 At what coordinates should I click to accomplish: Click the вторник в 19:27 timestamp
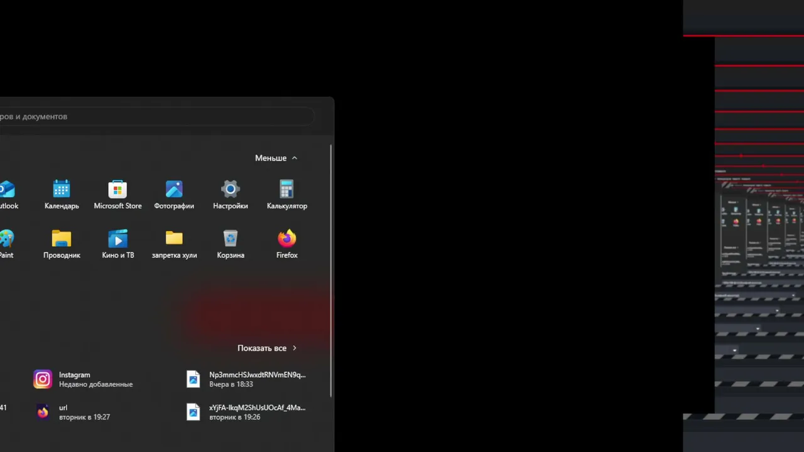pos(84,417)
